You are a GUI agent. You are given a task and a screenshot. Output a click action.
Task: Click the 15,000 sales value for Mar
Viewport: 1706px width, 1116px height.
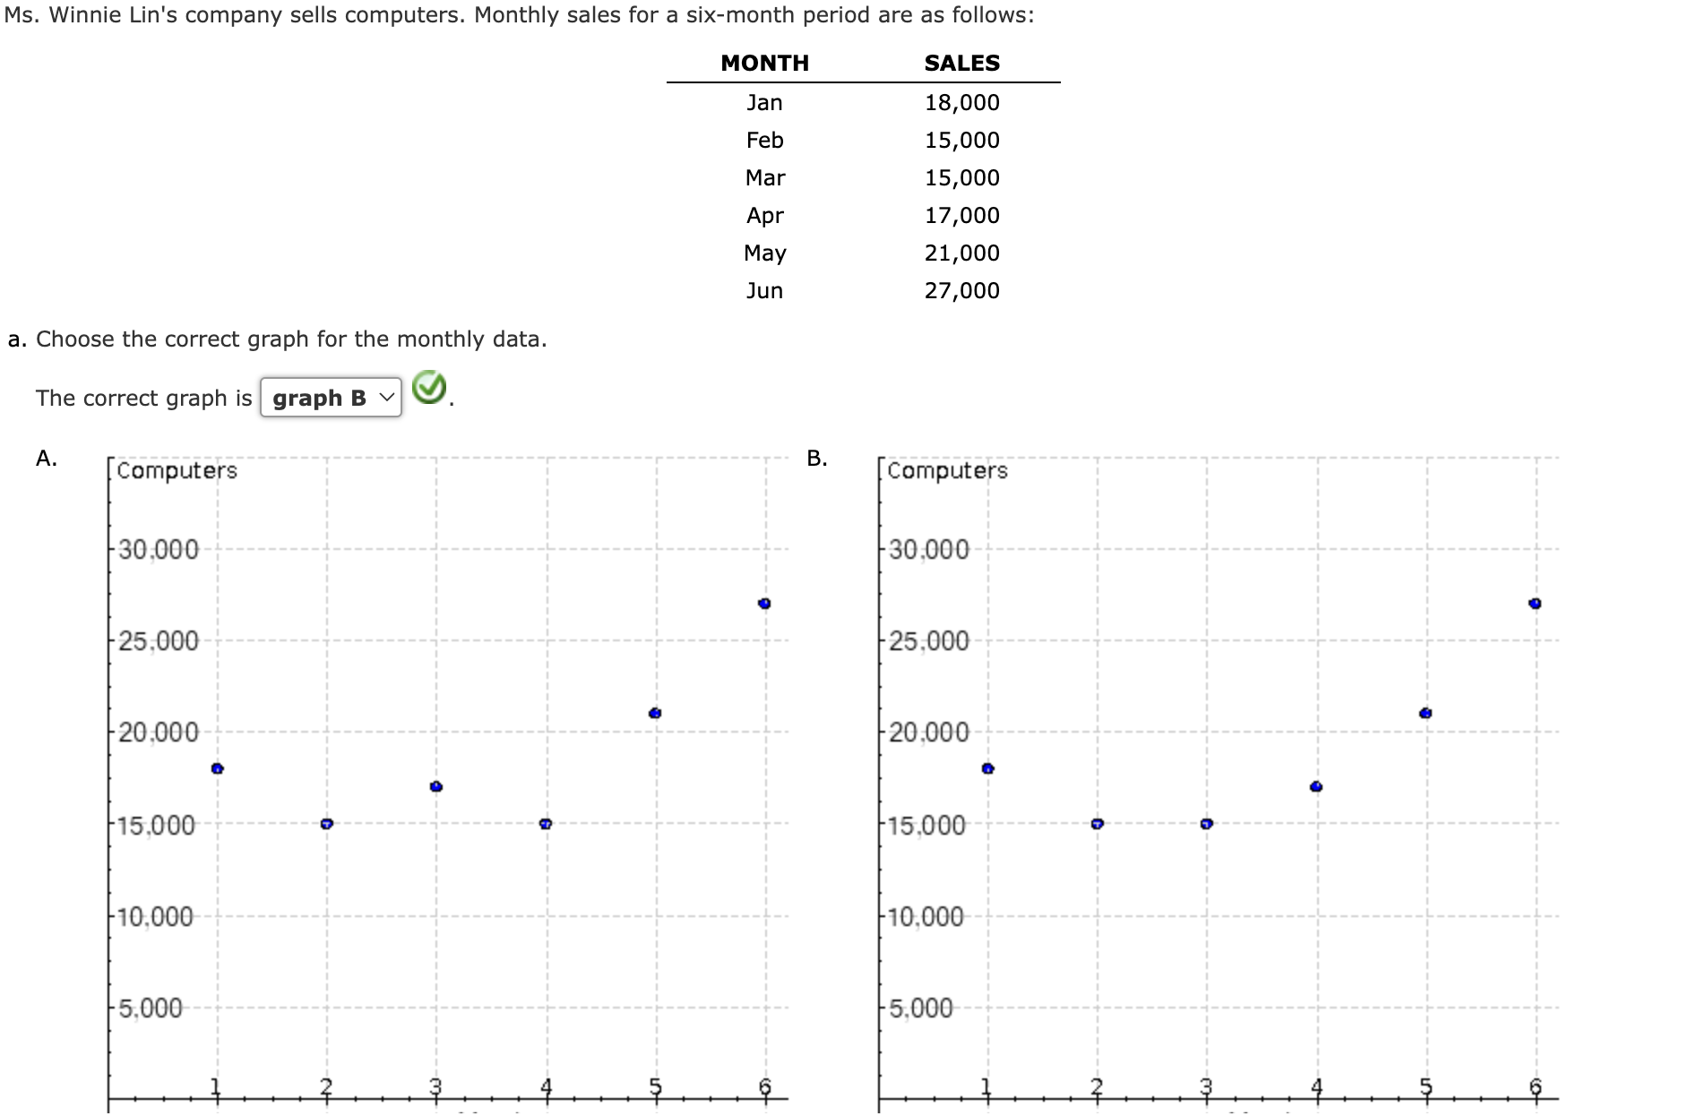pyautogui.click(x=961, y=177)
